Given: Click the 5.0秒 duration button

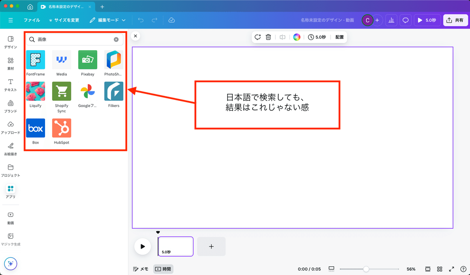Looking at the screenshot, I should coord(317,37).
